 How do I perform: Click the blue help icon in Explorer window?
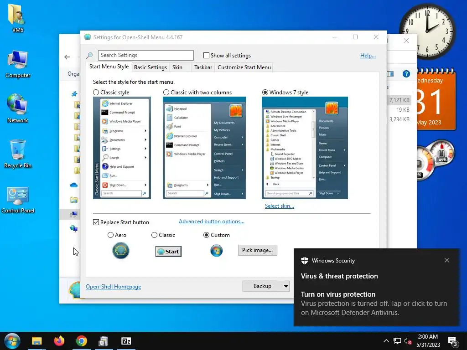pyautogui.click(x=406, y=74)
